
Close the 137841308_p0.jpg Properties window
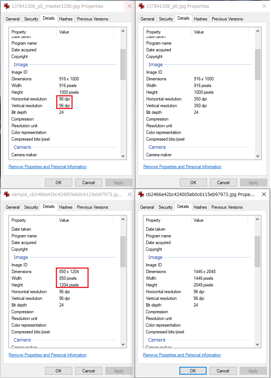(264, 6)
